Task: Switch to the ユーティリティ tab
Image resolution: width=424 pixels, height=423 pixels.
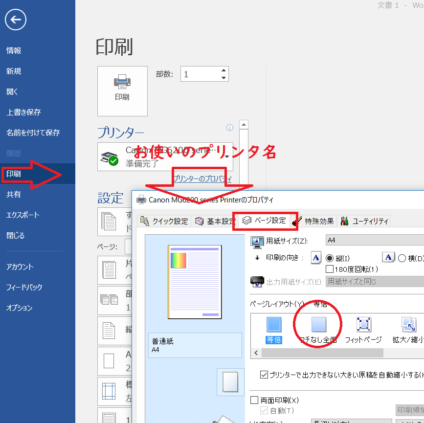Action: (x=364, y=221)
